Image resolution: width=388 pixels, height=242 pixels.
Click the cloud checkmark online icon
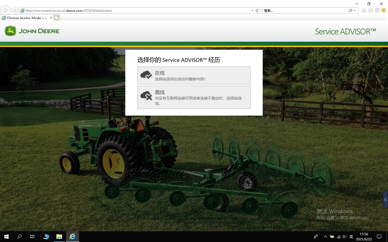(x=146, y=75)
